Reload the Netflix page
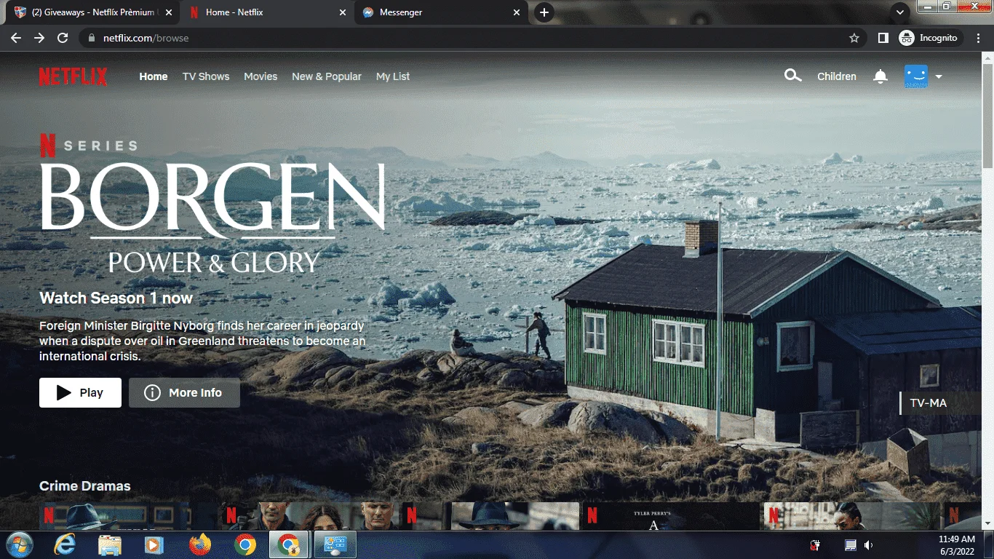 click(63, 38)
